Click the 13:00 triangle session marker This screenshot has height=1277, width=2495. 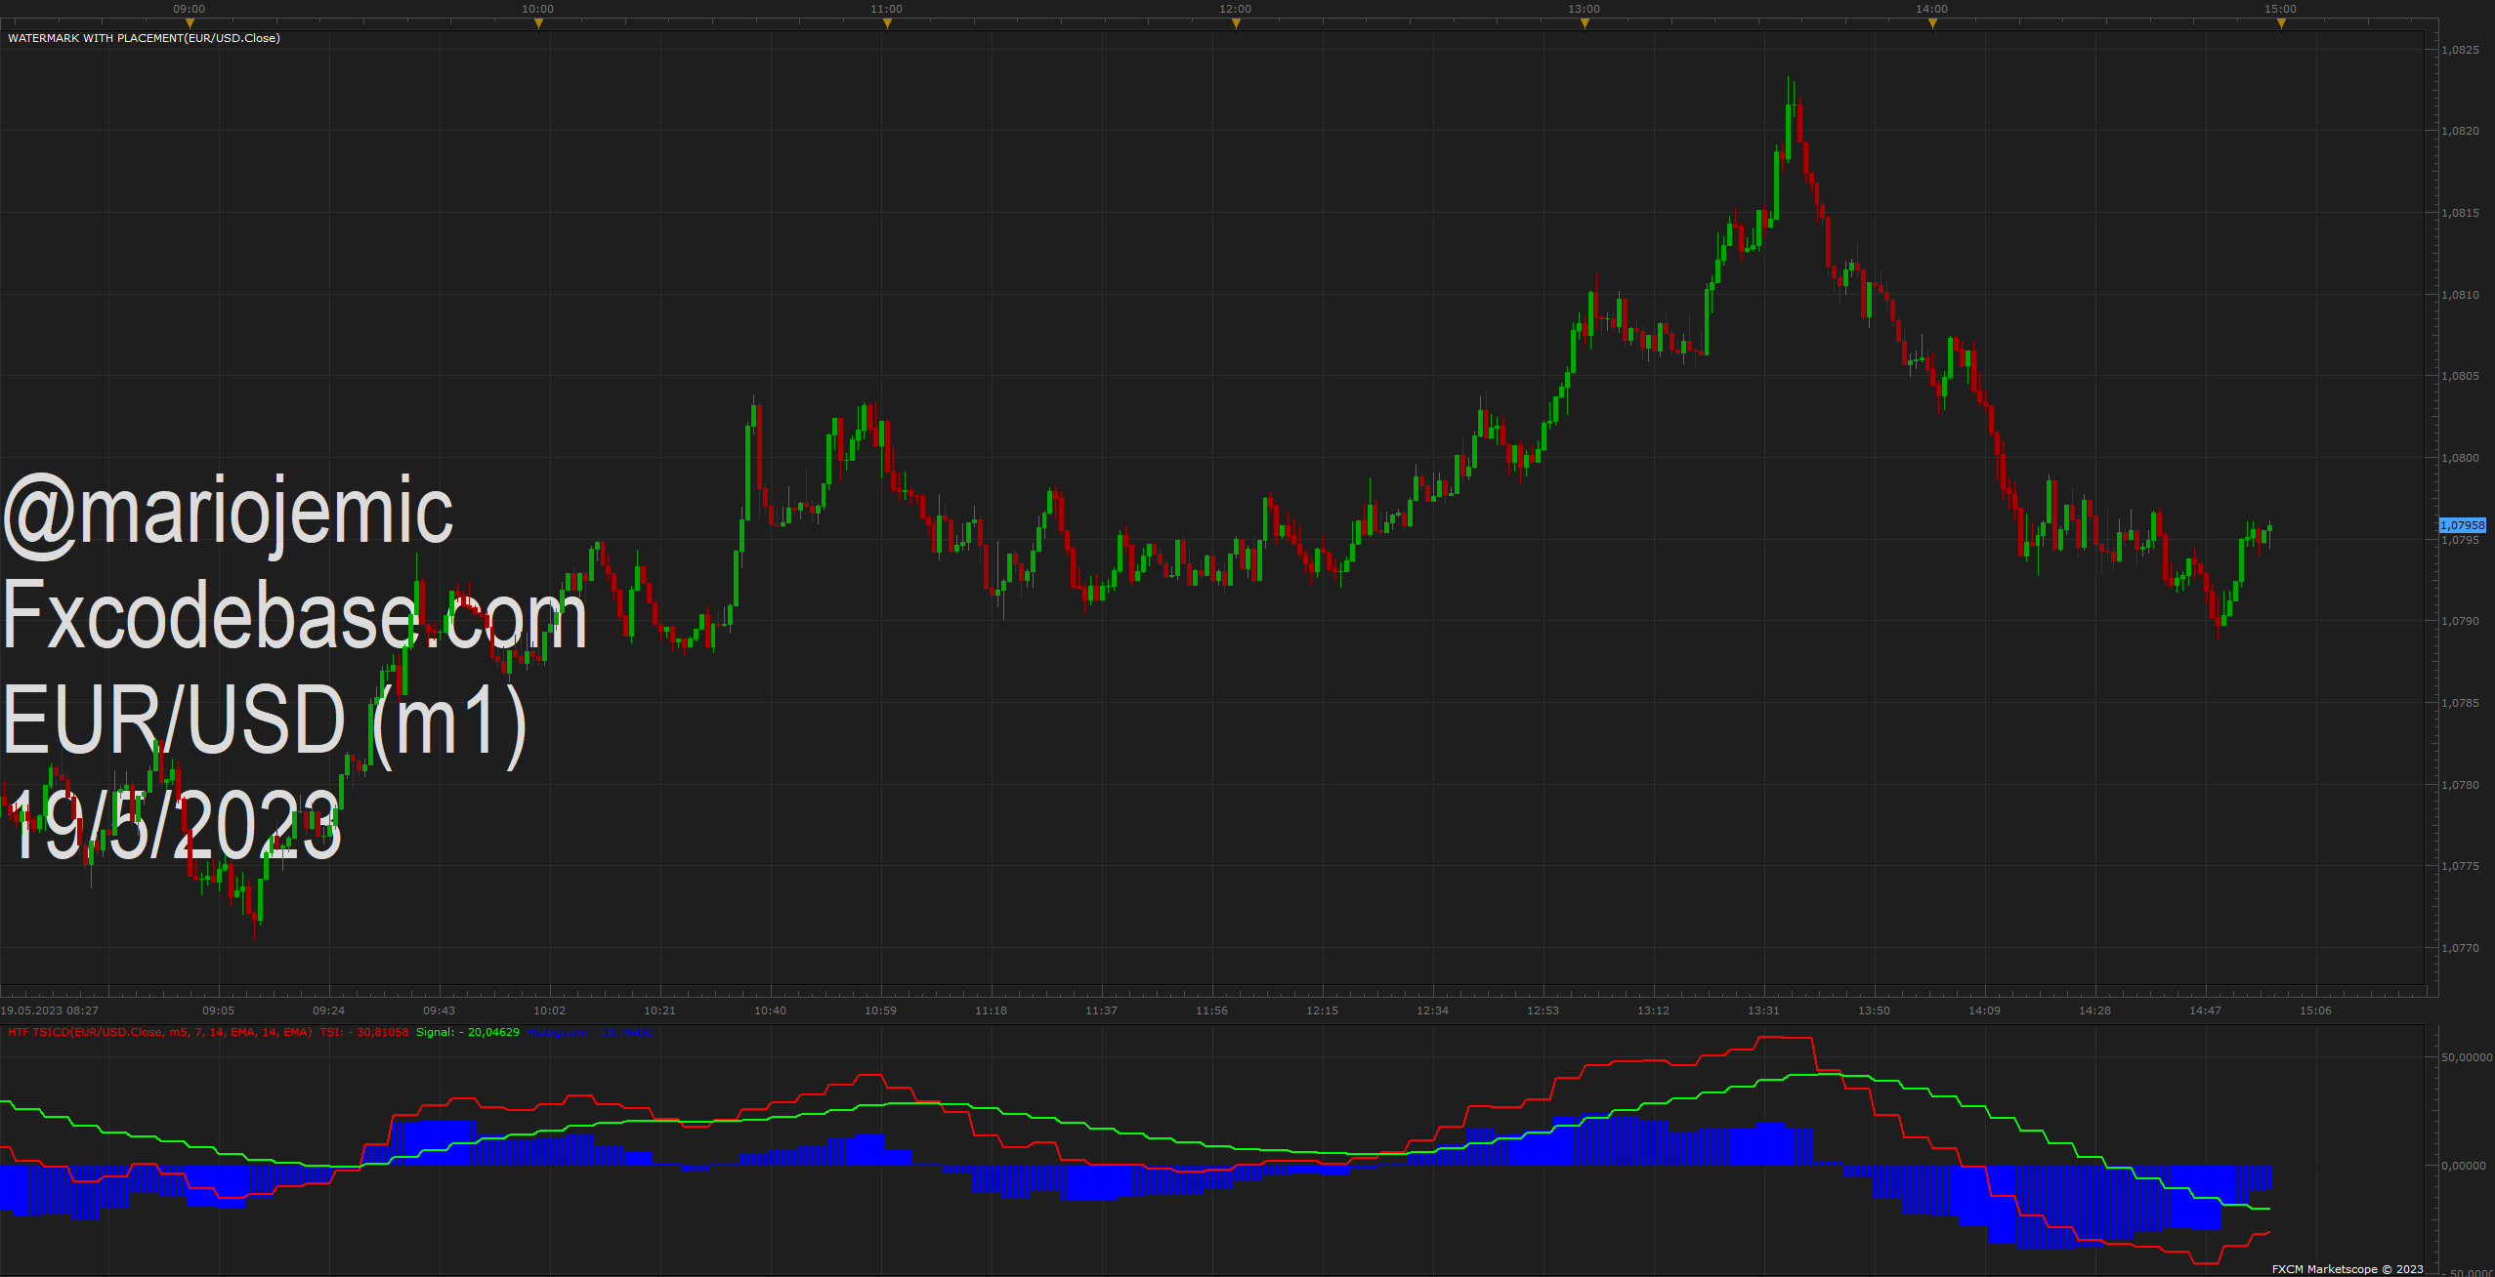tap(1585, 23)
